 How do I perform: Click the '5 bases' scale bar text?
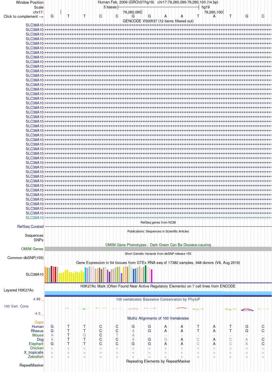point(110,7)
